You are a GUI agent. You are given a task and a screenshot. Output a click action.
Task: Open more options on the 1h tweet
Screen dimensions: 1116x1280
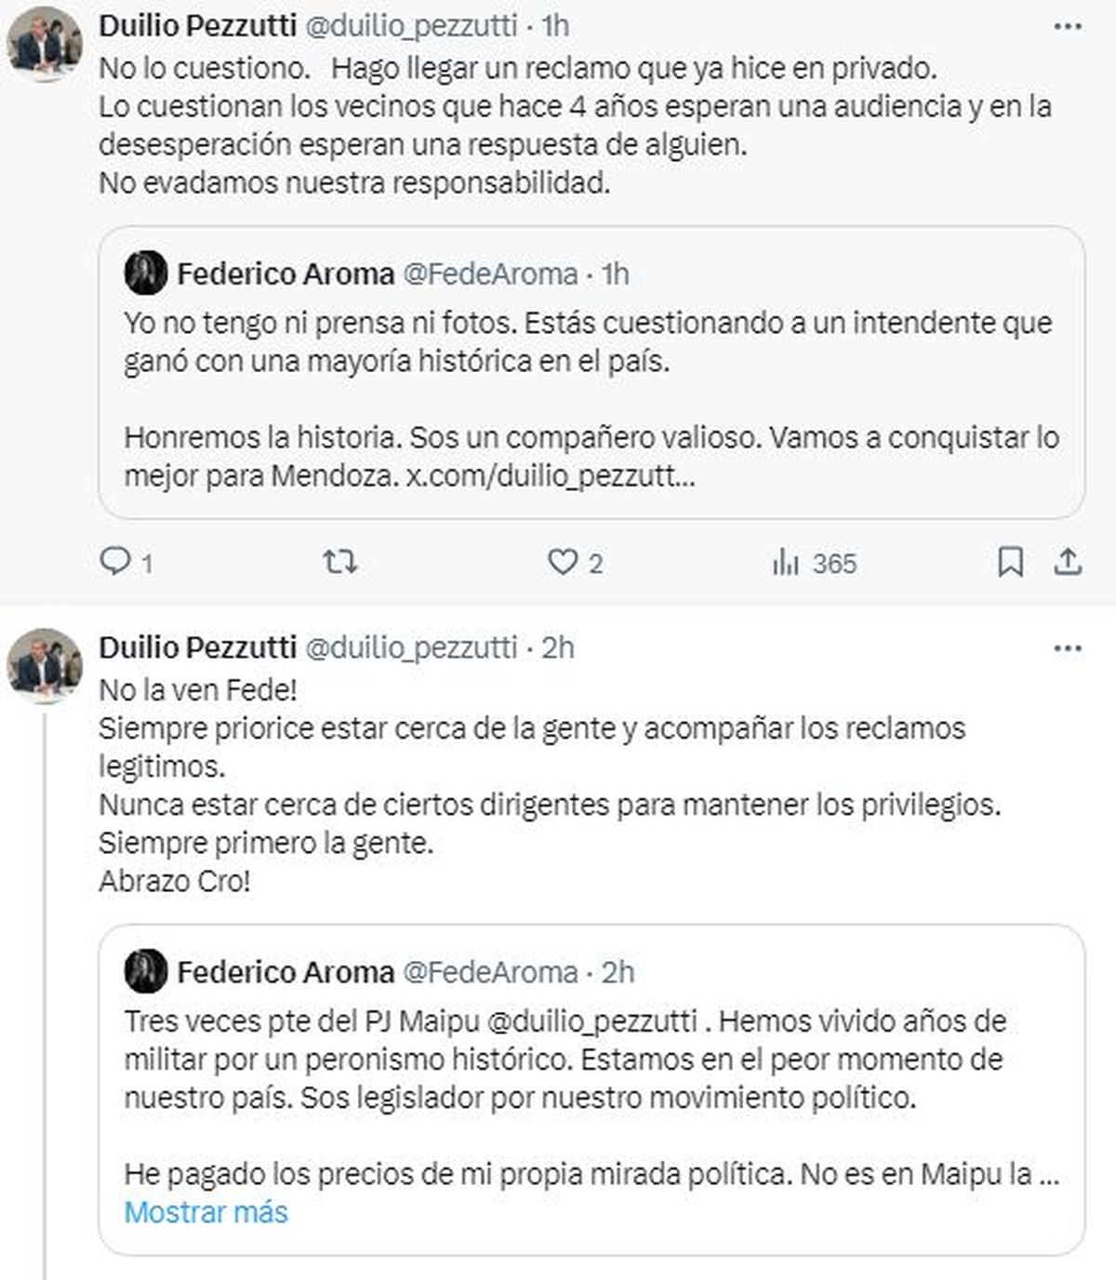[1067, 27]
